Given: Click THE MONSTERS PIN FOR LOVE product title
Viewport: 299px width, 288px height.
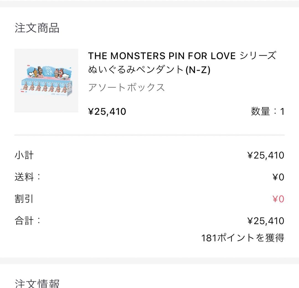Looking at the screenshot, I should [x=182, y=56].
